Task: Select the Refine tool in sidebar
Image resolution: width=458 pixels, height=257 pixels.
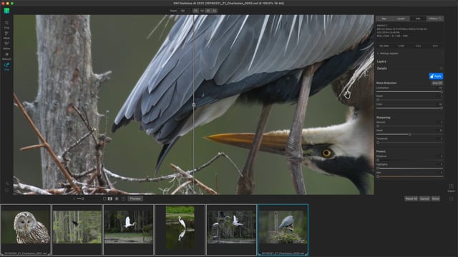Action: tap(6, 46)
